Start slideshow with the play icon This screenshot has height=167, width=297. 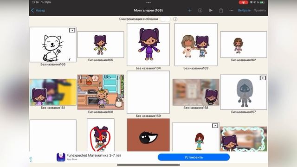pos(211,10)
